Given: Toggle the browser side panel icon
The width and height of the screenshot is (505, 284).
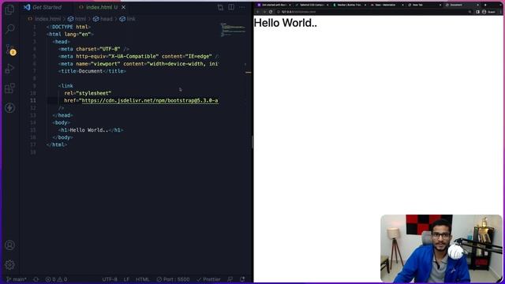Looking at the screenshot, I should (477, 12).
